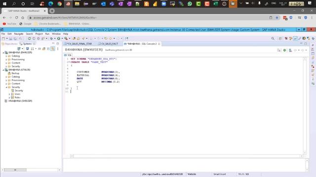Select the Security item under Security folder
Viewport: 316px width, 177px height.
point(17,90)
